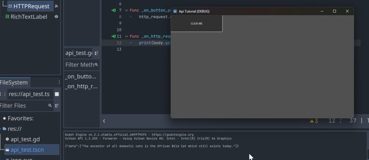The width and height of the screenshot is (369, 160).
Task: Place cursor on http_request line 8
Action: click(154, 17)
